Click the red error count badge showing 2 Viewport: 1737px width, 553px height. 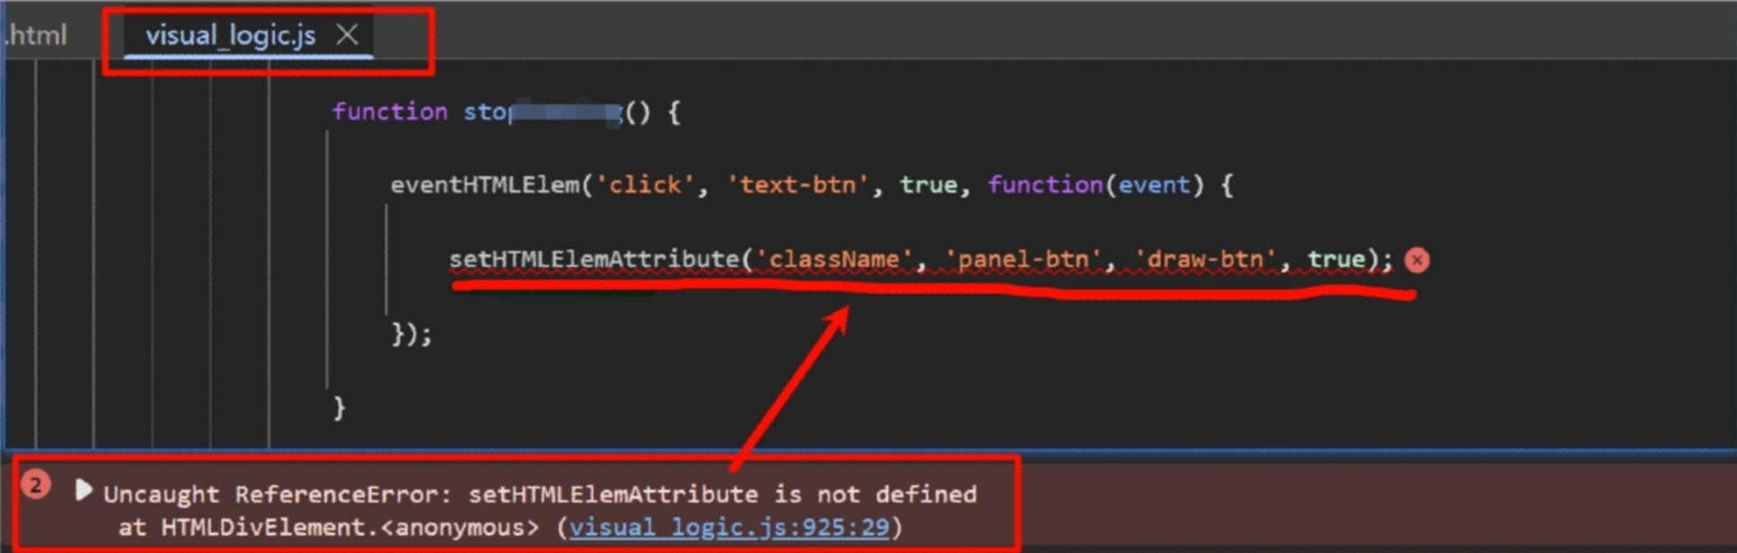pos(36,485)
